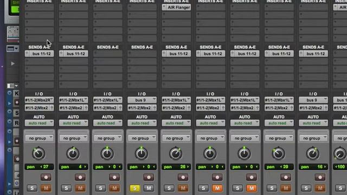Click the pan knob above pan 27
Image resolution: width=347 pixels, height=195 pixels.
[x=38, y=153]
